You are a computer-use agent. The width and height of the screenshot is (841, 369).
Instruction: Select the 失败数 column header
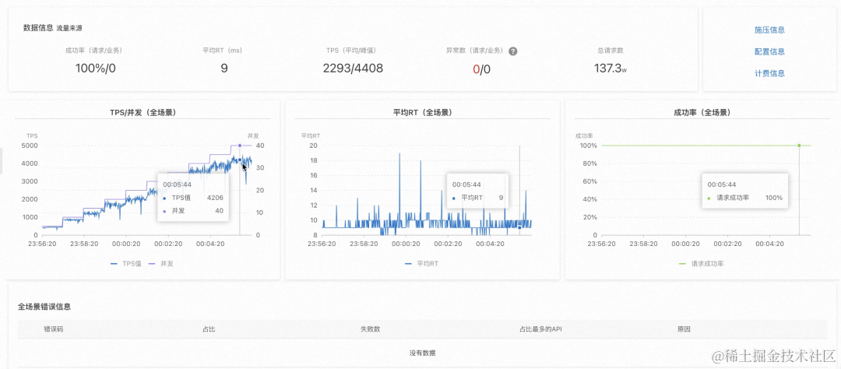370,329
